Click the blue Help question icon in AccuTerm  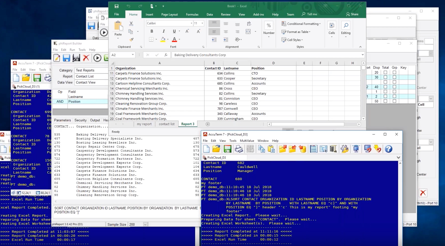(x=389, y=149)
